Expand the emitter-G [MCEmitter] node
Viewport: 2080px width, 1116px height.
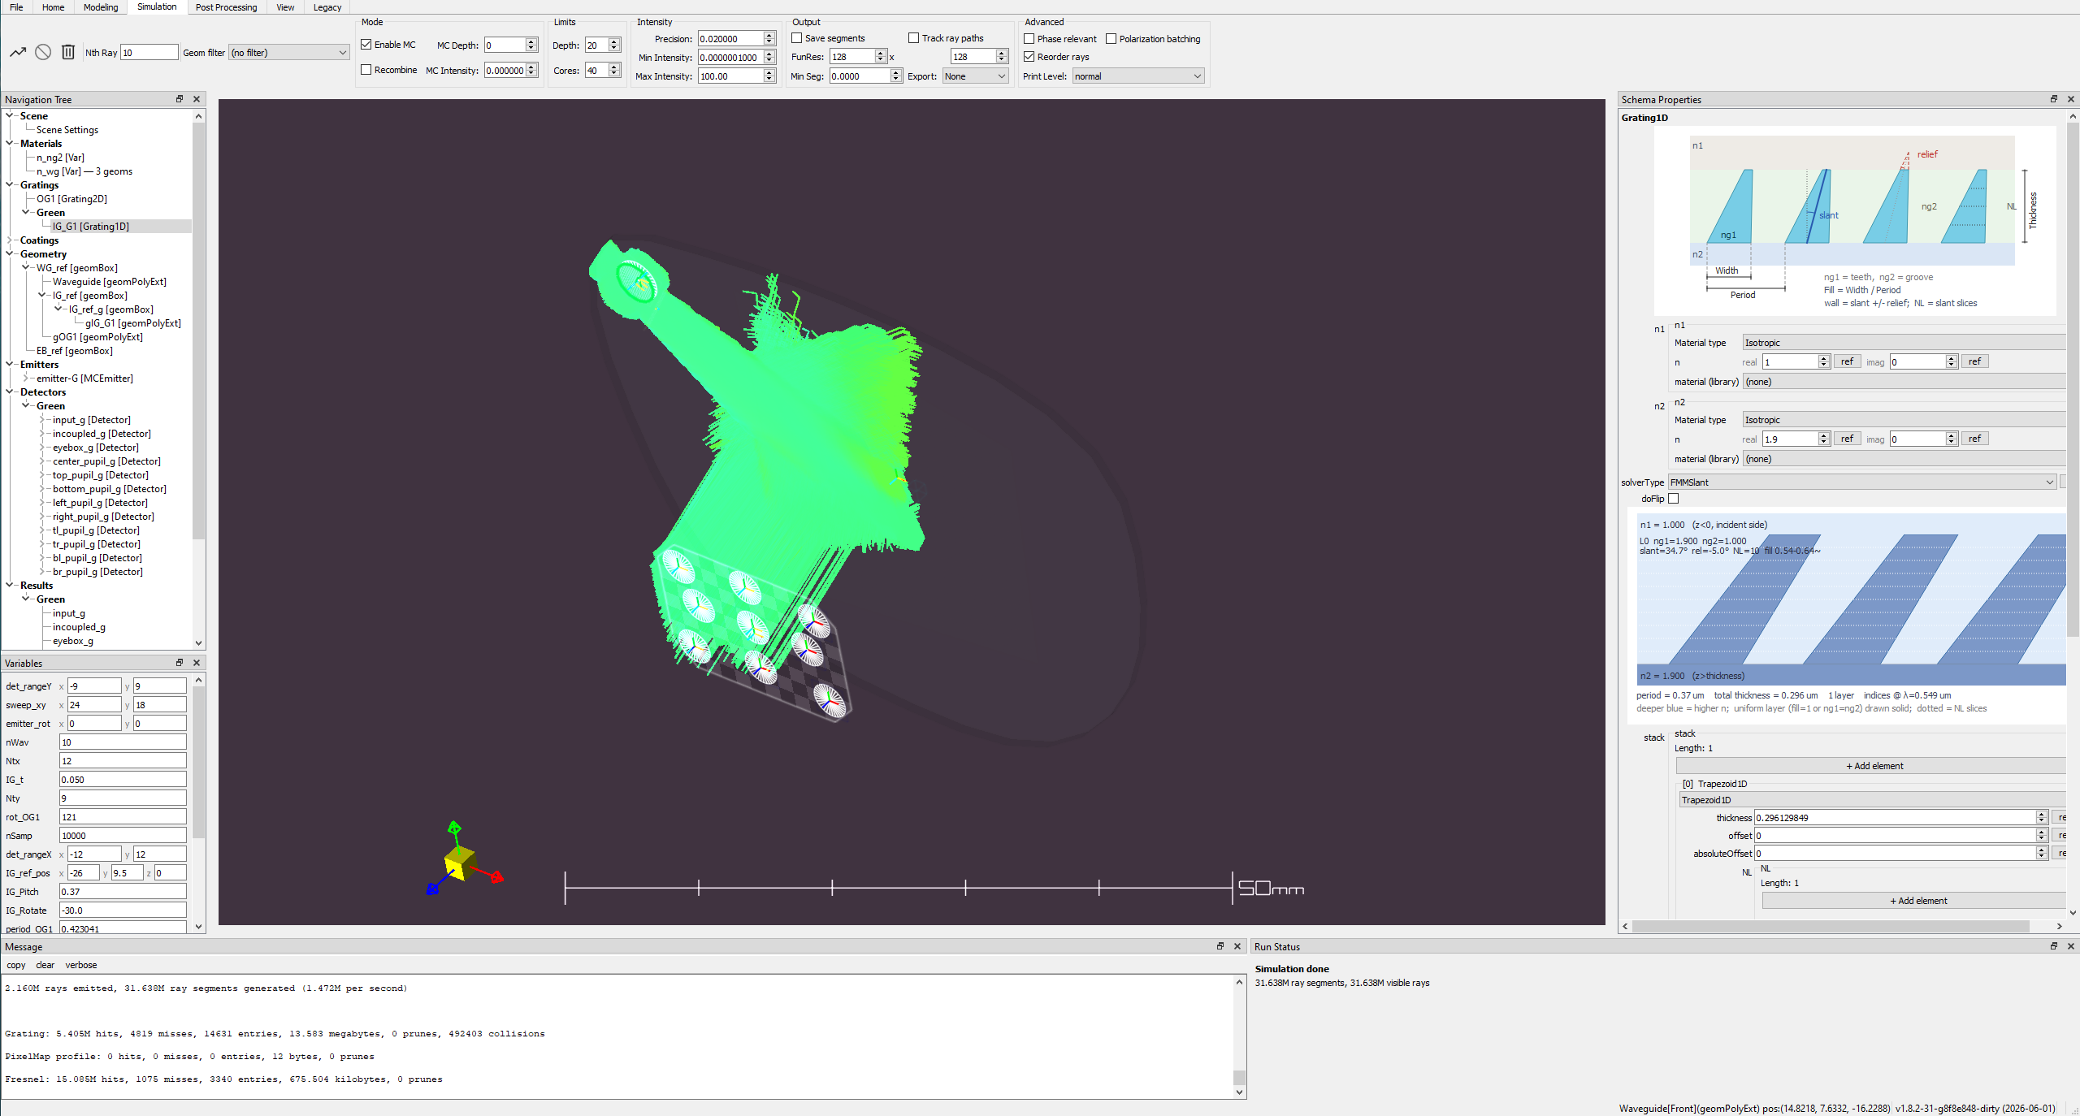click(x=26, y=378)
